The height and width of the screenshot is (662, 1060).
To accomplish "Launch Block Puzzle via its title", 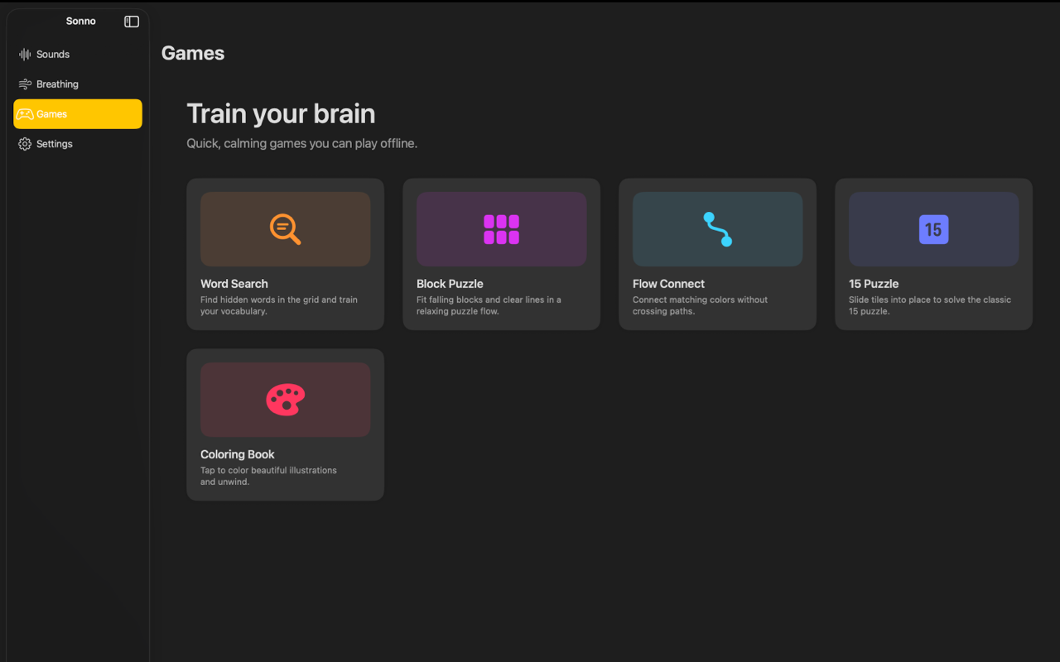I will pyautogui.click(x=450, y=284).
